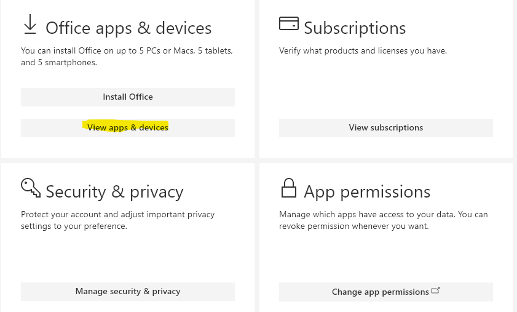Click blank area of Subscriptions card below description
Image resolution: width=517 pixels, height=312 pixels.
[385, 86]
